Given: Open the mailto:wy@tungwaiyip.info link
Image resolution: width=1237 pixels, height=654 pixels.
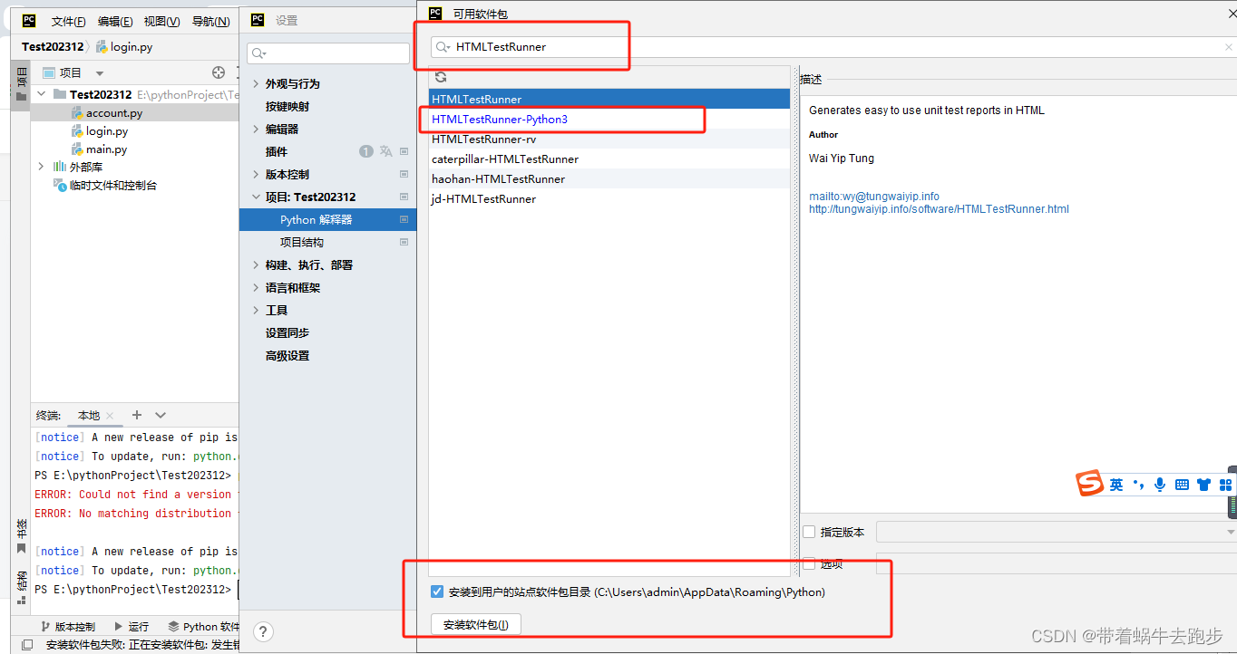Looking at the screenshot, I should pyautogui.click(x=874, y=197).
